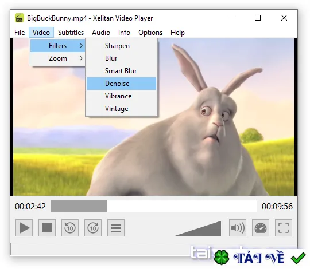Choose the Smart Blur filter
The image size is (310, 269).
tap(121, 71)
